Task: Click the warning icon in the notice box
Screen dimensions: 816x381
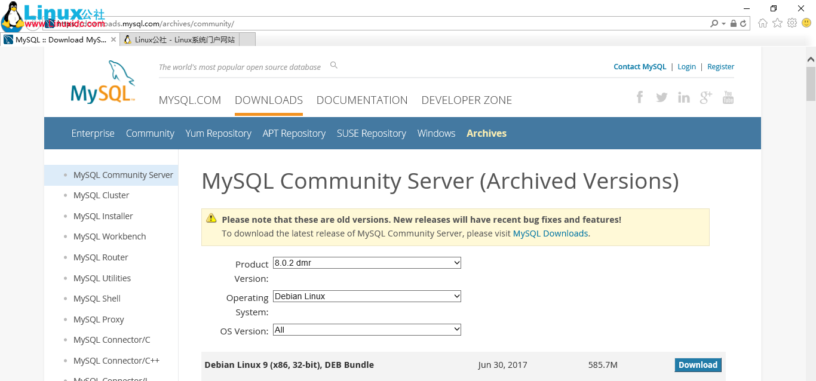Action: click(211, 219)
